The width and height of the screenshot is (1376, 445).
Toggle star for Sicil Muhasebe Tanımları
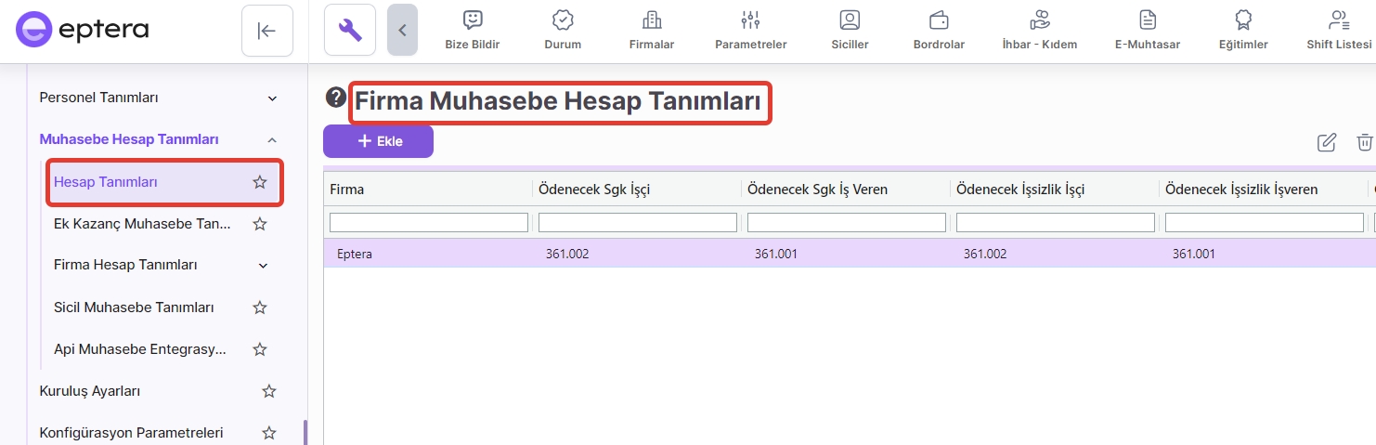click(x=260, y=308)
